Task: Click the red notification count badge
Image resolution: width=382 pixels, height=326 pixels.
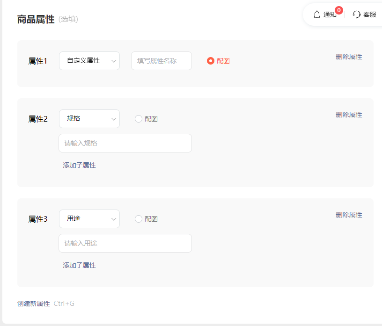Action: [338, 10]
